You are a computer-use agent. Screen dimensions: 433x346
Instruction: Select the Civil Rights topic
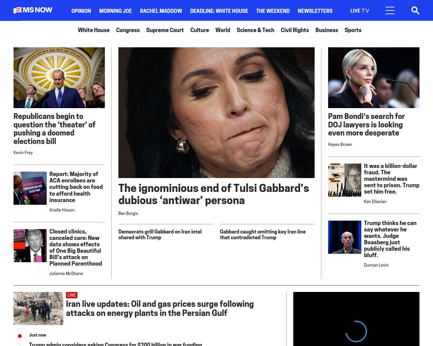(295, 30)
